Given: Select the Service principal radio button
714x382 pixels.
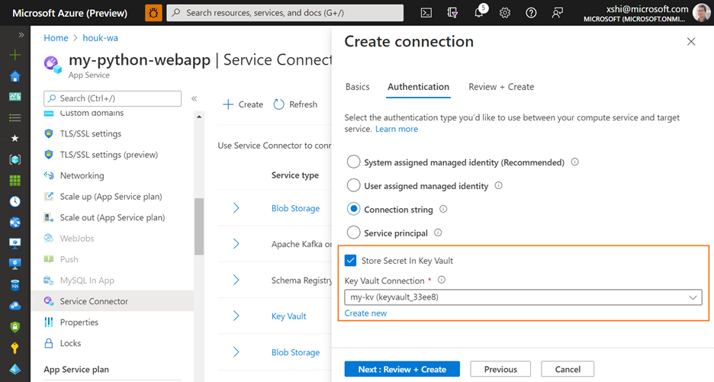Looking at the screenshot, I should tap(353, 233).
